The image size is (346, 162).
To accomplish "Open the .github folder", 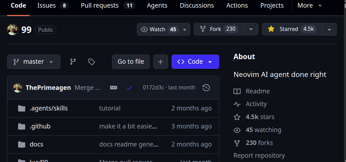I will (40, 126).
